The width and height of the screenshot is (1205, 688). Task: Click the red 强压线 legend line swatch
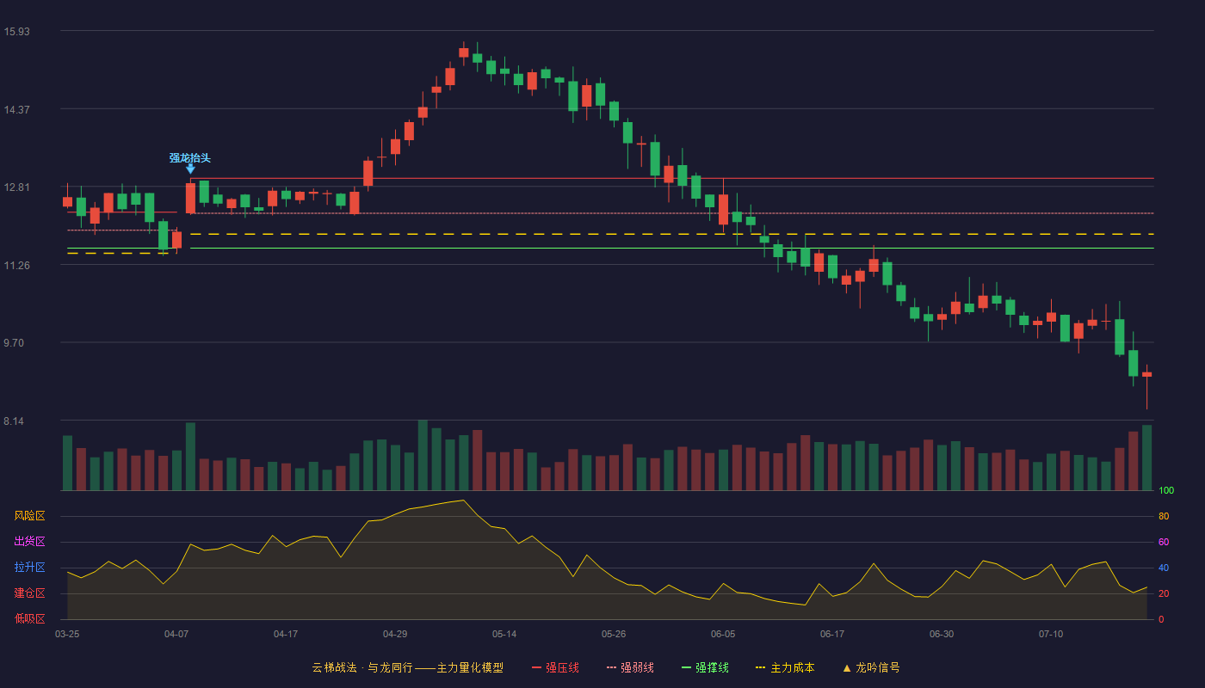(x=537, y=667)
